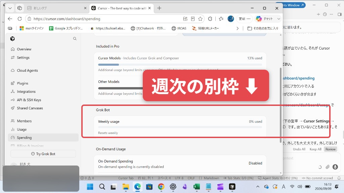The width and height of the screenshot is (344, 193).
Task: Open the Google スプレッドシート bookmark
Action: point(66,28)
